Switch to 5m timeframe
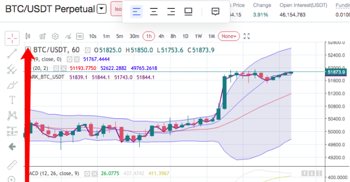The height and width of the screenshot is (182, 350). point(120,36)
